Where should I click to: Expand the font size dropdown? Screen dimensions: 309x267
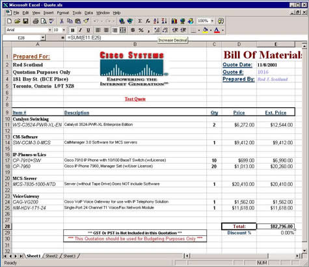pyautogui.click(x=64, y=30)
